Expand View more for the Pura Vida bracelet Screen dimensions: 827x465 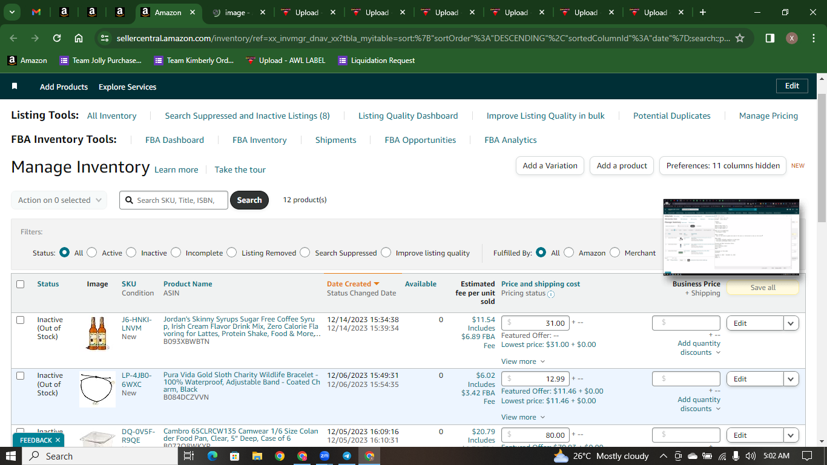523,417
